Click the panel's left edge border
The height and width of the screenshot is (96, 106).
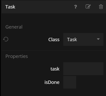tap(1, 48)
